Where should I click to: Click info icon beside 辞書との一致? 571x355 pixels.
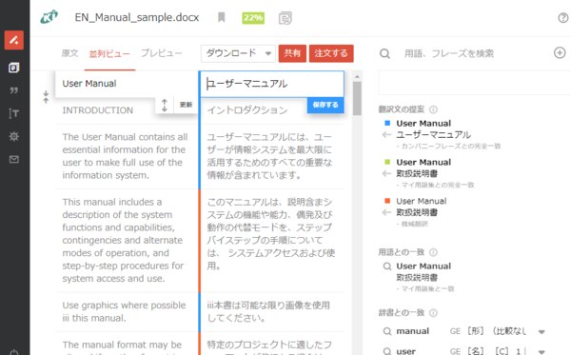pyautogui.click(x=433, y=313)
